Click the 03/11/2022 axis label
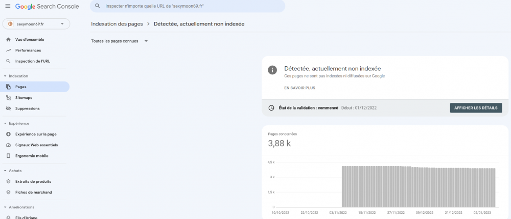 [x=338, y=213]
